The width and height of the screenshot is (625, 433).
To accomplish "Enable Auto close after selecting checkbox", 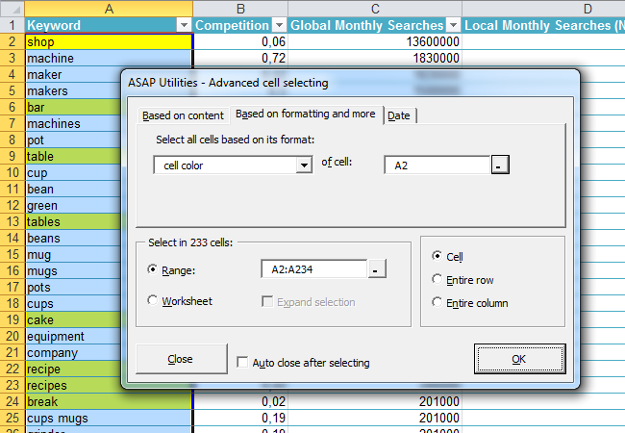I will coord(242,362).
